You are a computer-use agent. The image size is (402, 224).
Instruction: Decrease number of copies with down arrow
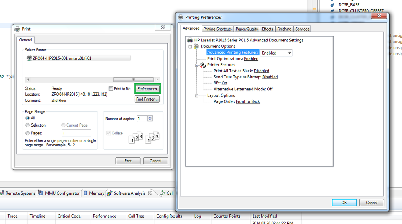click(150, 120)
